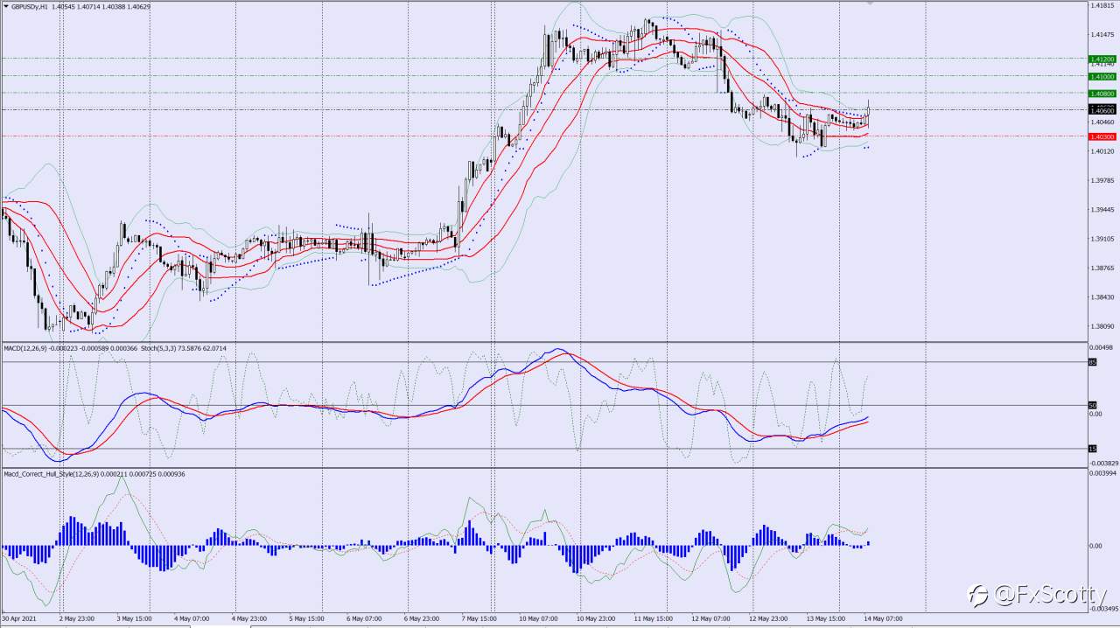Click the 1.40460 price axis value
This screenshot has height=628, width=1120.
[x=1101, y=122]
